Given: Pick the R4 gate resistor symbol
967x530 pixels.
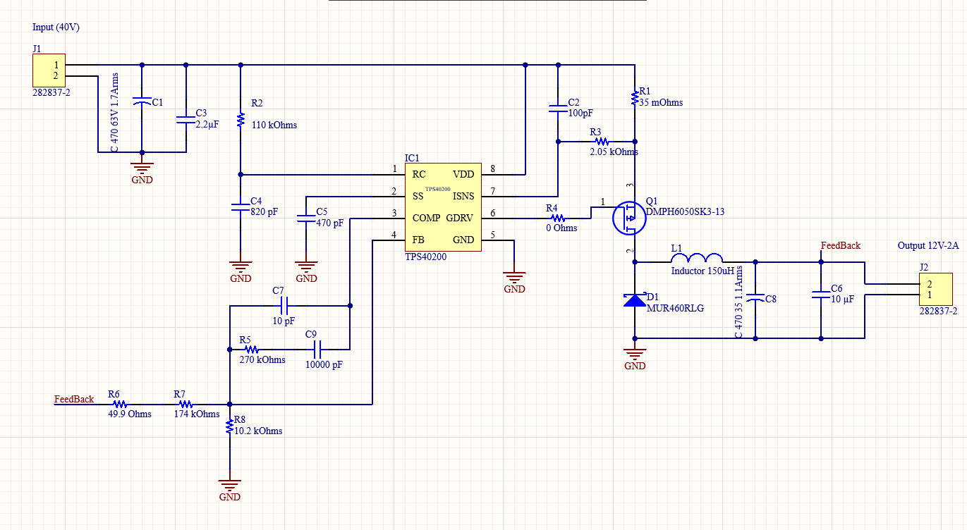Looking at the screenshot, I should 557,218.
